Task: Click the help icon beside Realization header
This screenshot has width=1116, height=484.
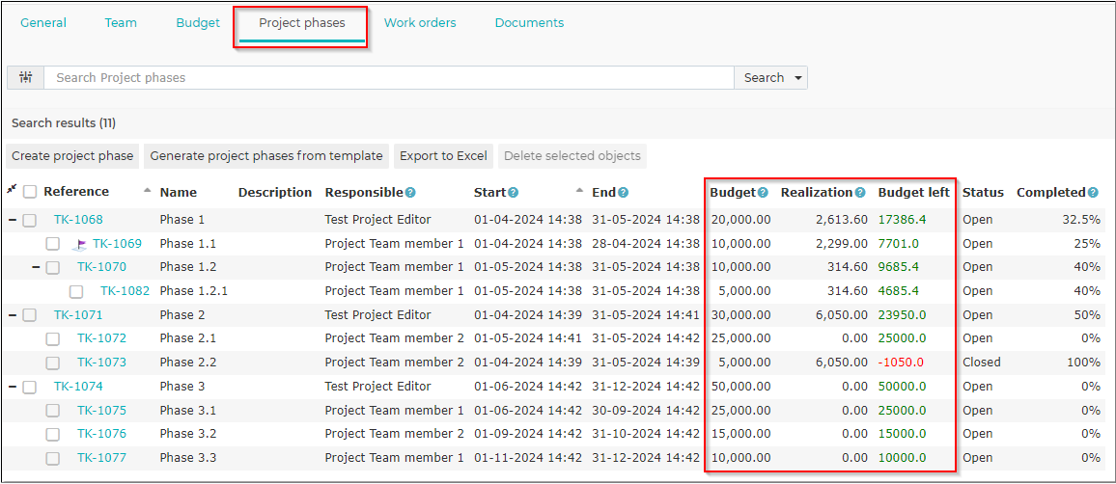Action: point(860,193)
